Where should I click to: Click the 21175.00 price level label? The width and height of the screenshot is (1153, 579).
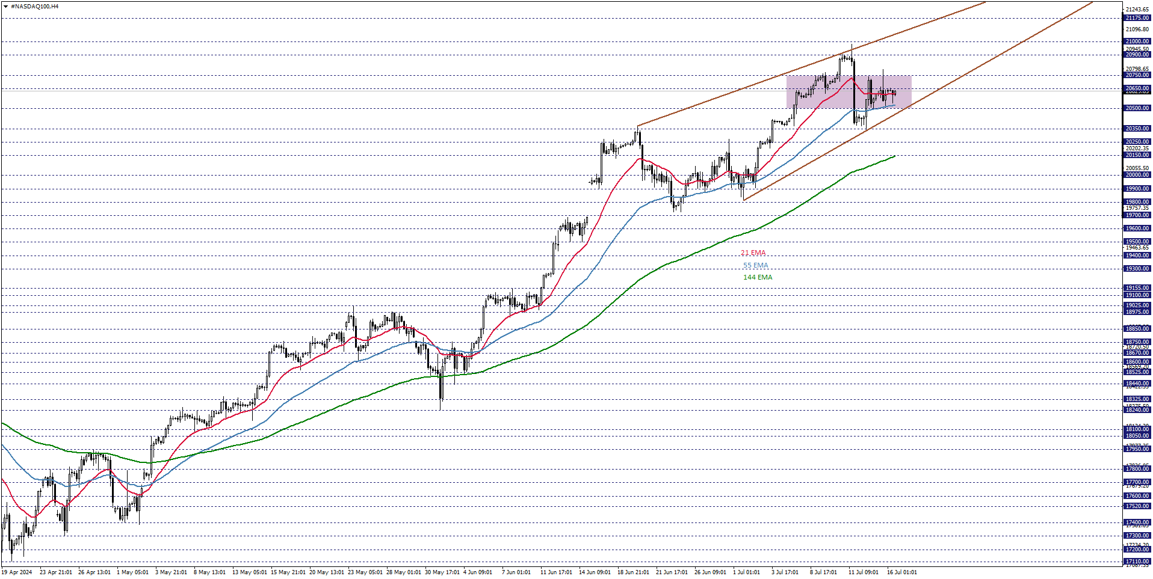tap(1137, 18)
